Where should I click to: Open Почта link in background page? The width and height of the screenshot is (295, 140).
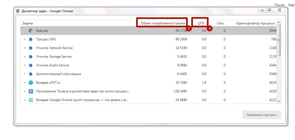click(x=279, y=5)
